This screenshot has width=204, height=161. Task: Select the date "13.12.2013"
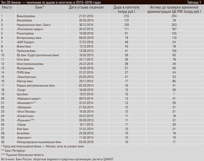click(x=86, y=47)
